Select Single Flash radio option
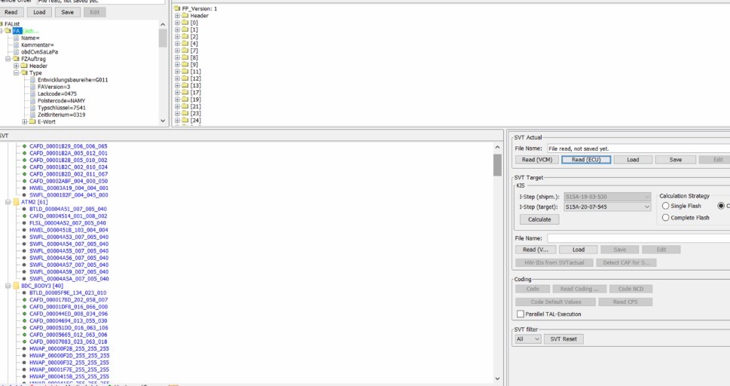 point(665,206)
